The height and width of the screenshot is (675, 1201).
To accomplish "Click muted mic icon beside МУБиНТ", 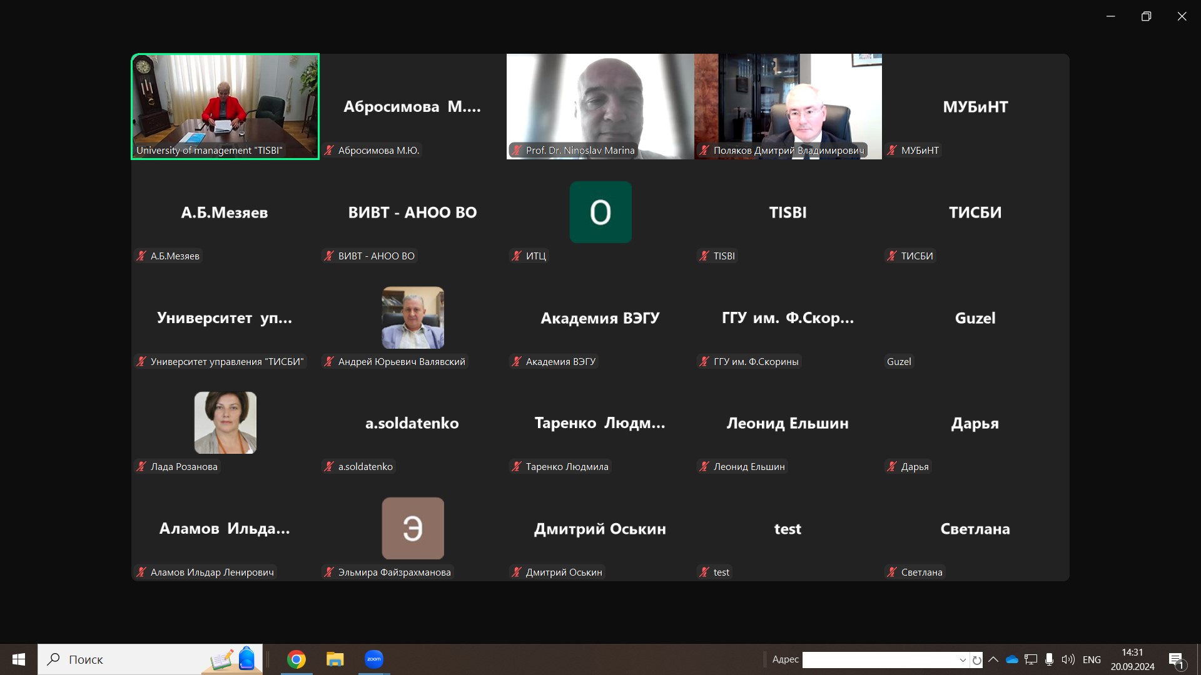I will pyautogui.click(x=892, y=150).
